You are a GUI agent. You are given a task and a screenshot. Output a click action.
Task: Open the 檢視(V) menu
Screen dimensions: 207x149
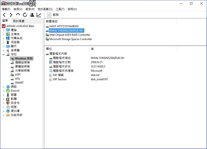[x=18, y=9]
